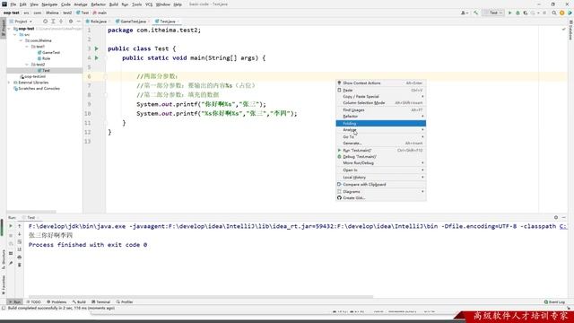This screenshot has height=323, width=574.
Task: Open Search Everywhere magnifier icon
Action: [x=554, y=13]
